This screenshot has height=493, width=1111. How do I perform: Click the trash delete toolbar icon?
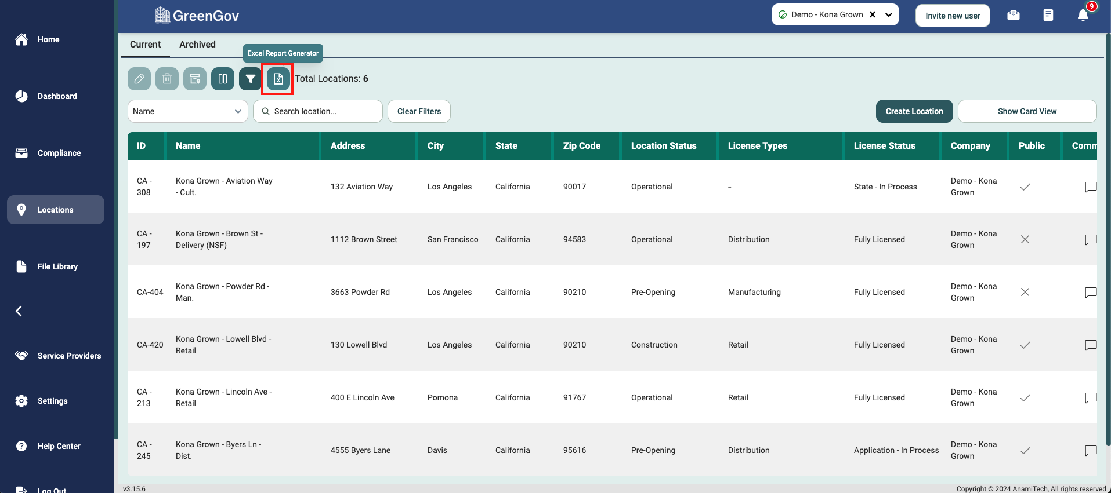(167, 79)
